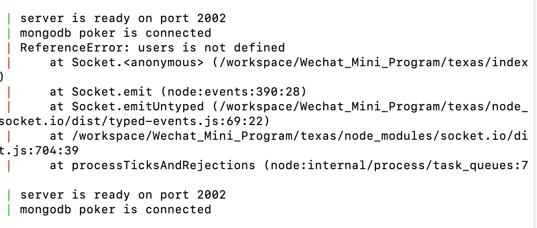537x228 pixels.
Task: Click the t.js:704:39 line reference
Action: 39,151
